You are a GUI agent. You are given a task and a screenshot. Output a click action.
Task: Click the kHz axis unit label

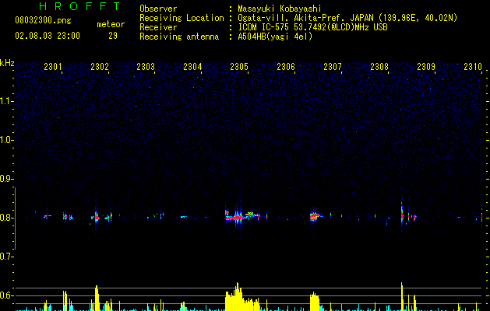click(x=7, y=63)
